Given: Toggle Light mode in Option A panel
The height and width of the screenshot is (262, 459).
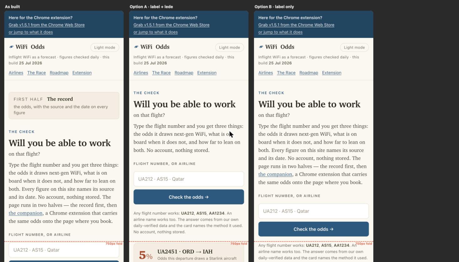Looking at the screenshot, I should [x=230, y=48].
